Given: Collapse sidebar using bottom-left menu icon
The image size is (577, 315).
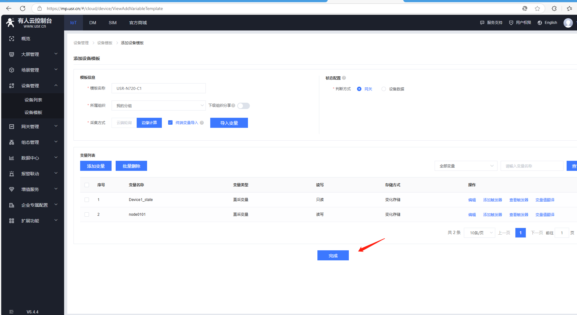Looking at the screenshot, I should pyautogui.click(x=12, y=312).
